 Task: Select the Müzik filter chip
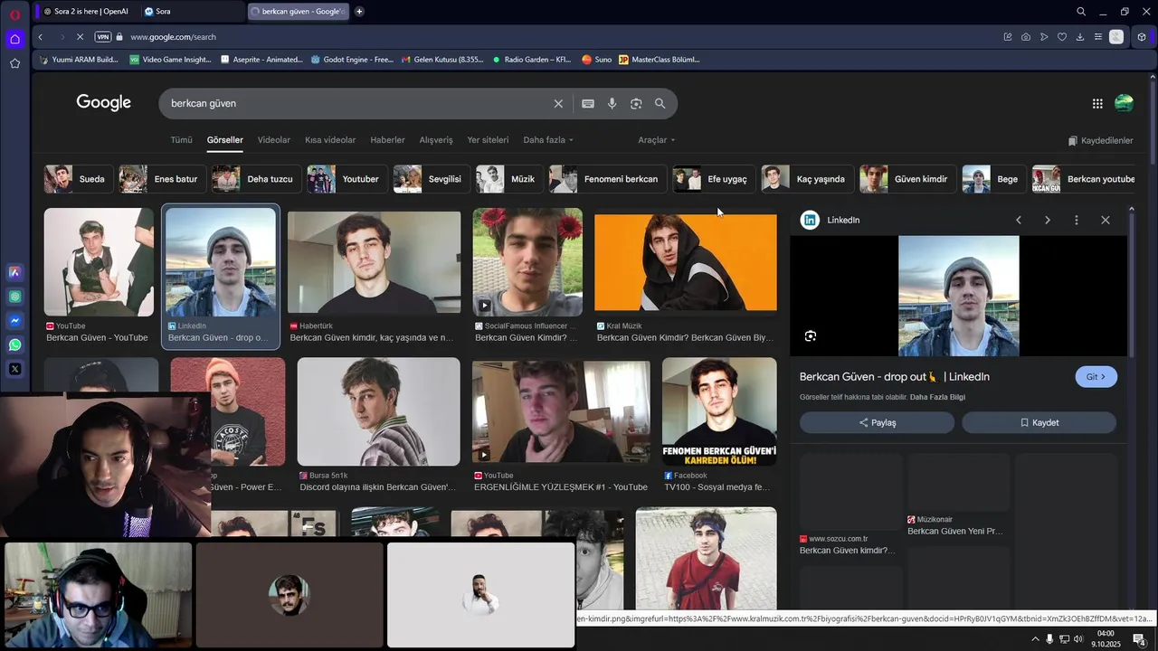click(x=509, y=179)
